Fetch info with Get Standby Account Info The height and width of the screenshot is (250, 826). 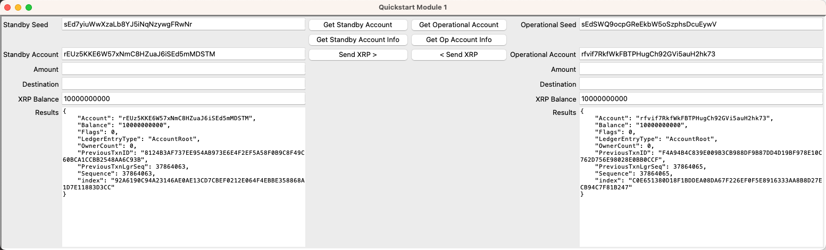point(358,40)
